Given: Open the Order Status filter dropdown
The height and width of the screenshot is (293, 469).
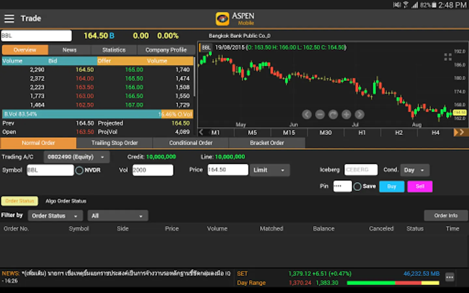Looking at the screenshot, I should point(55,216).
